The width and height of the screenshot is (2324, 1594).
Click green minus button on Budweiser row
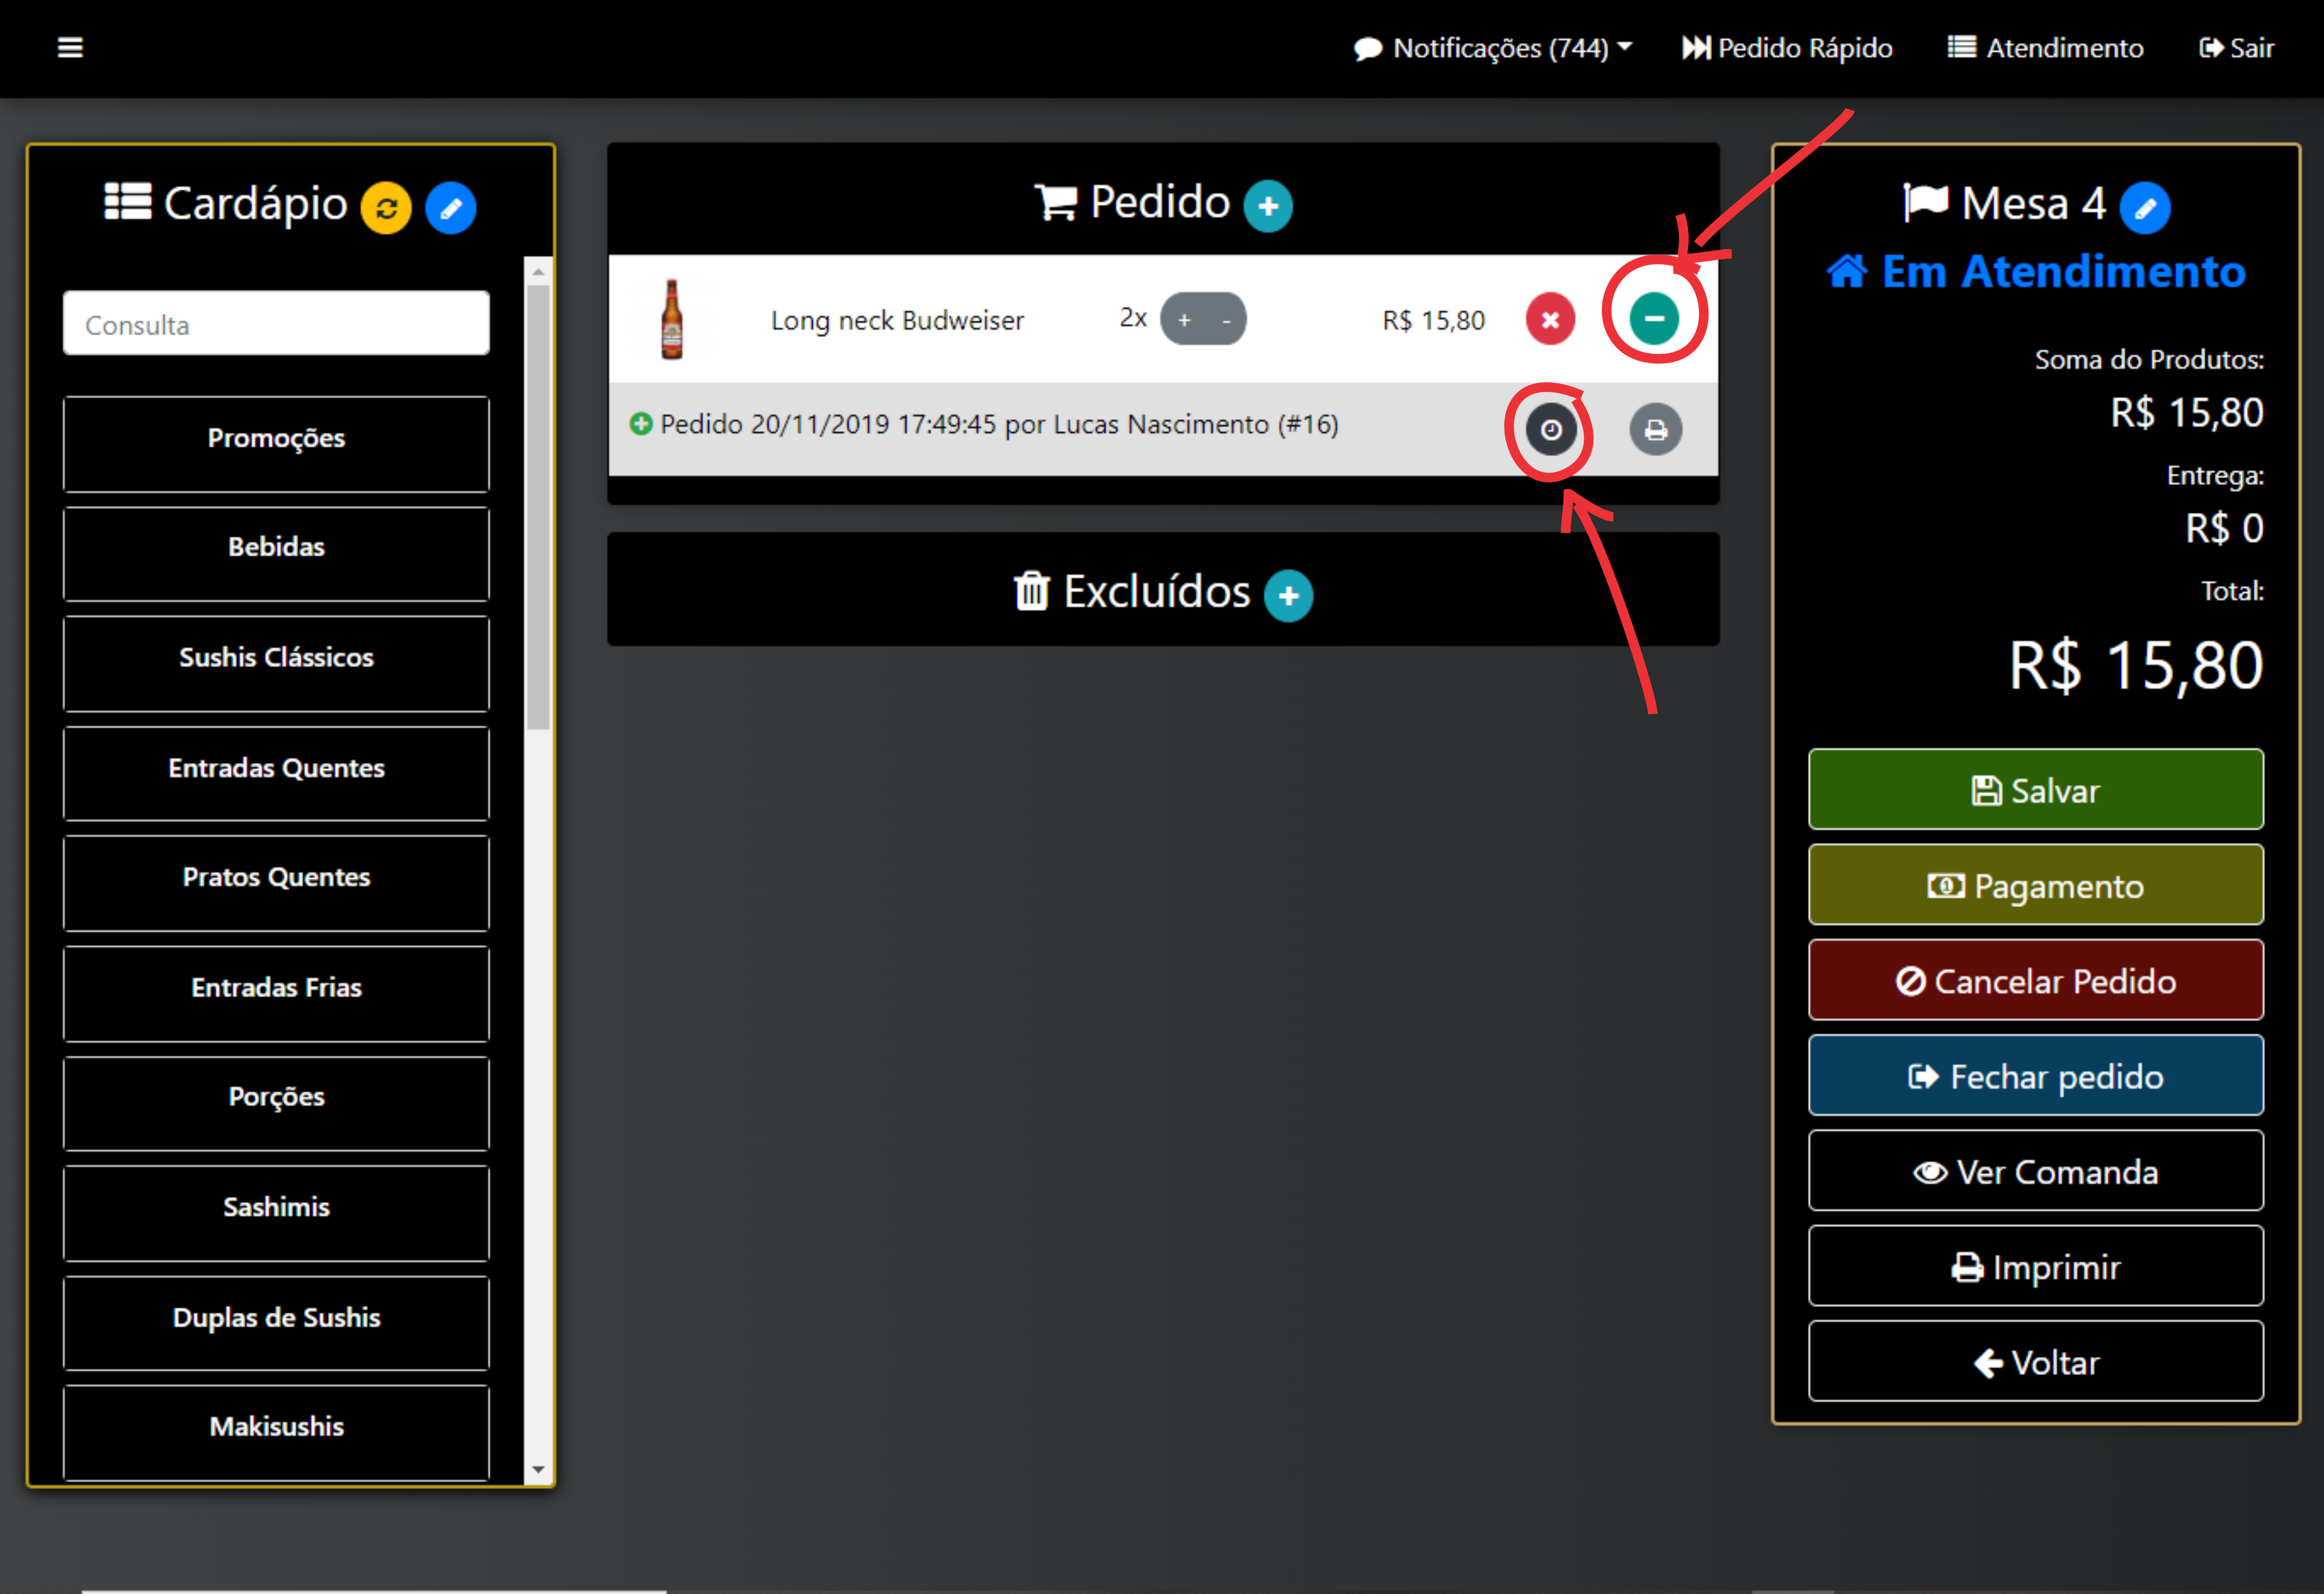(1654, 319)
